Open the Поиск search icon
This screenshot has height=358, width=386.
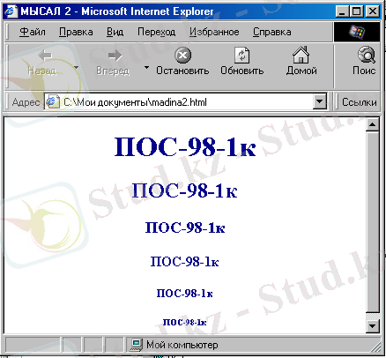[367, 55]
